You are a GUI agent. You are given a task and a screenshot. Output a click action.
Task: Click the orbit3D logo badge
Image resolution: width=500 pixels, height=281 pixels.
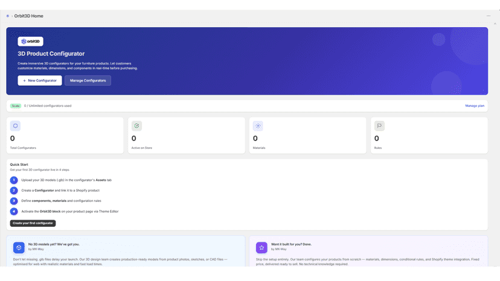pyautogui.click(x=31, y=42)
